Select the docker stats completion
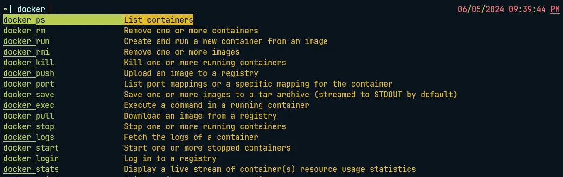The width and height of the screenshot is (563, 177). click(x=31, y=169)
